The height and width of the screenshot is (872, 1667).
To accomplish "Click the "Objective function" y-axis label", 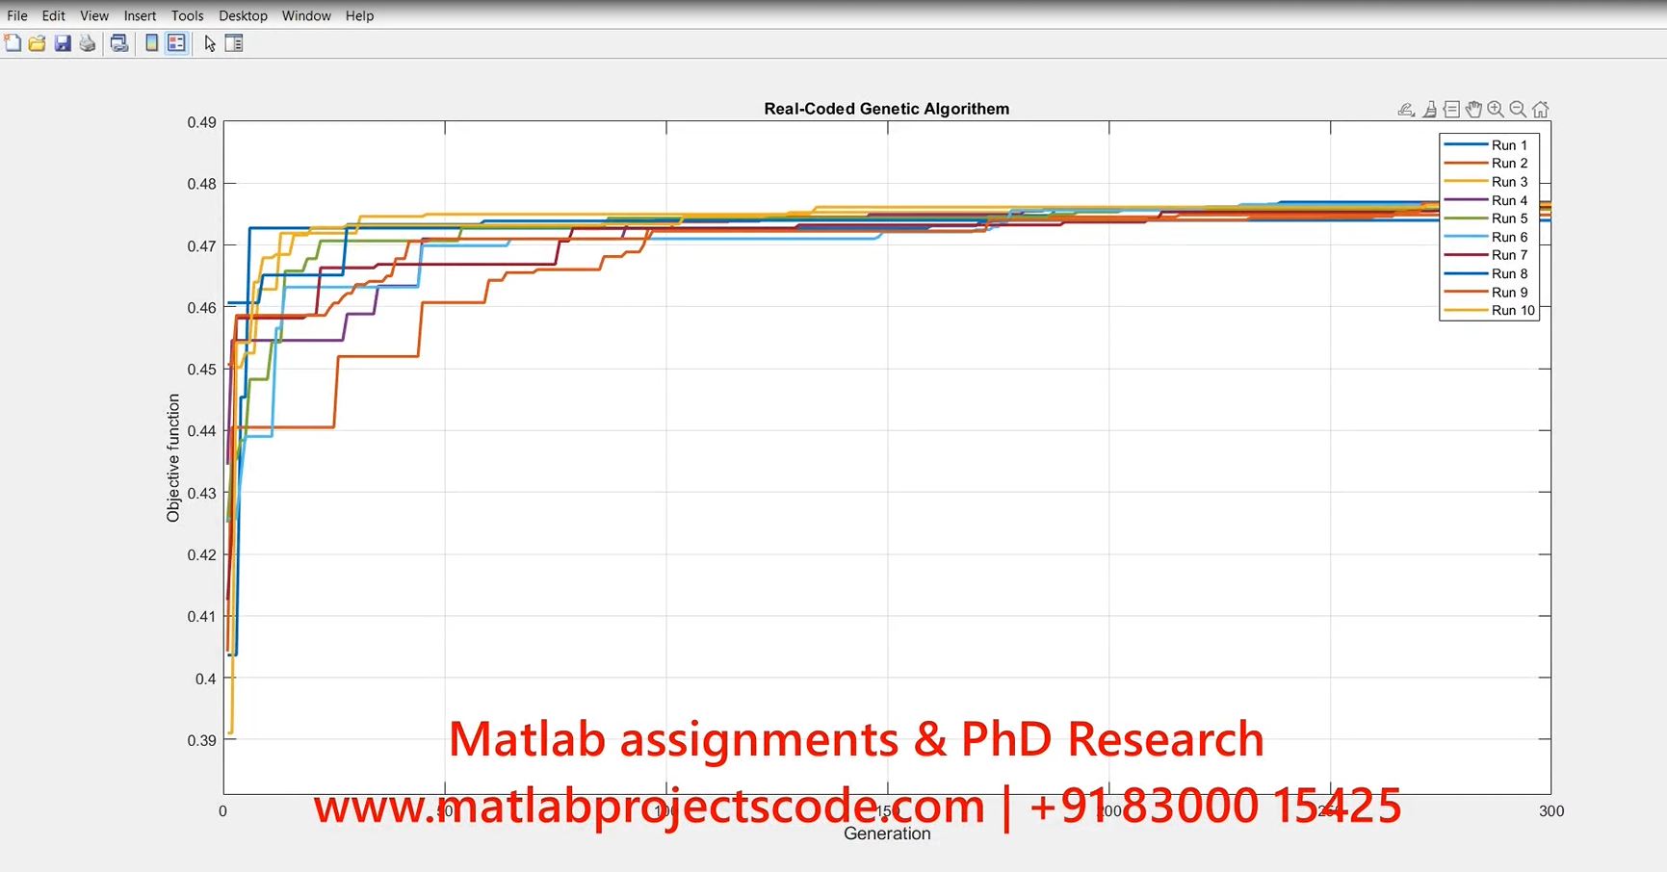I will click(173, 458).
